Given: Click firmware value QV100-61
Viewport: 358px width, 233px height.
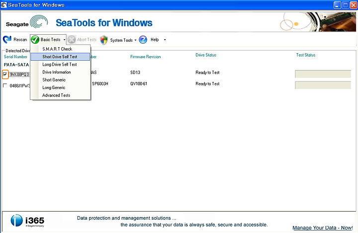Looking at the screenshot, I should pos(139,84).
